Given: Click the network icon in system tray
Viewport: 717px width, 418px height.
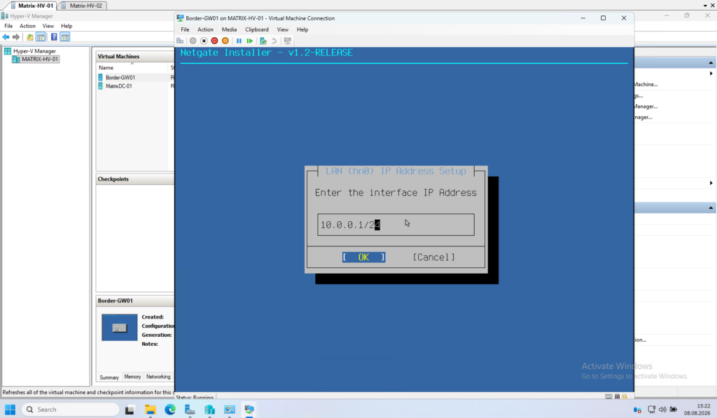Looking at the screenshot, I should [x=652, y=410].
